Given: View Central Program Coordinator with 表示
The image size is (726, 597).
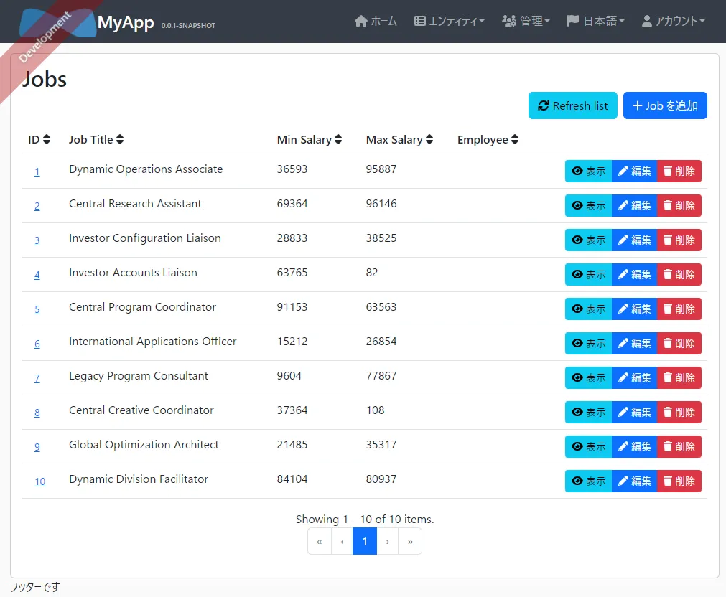Looking at the screenshot, I should click(x=589, y=309).
